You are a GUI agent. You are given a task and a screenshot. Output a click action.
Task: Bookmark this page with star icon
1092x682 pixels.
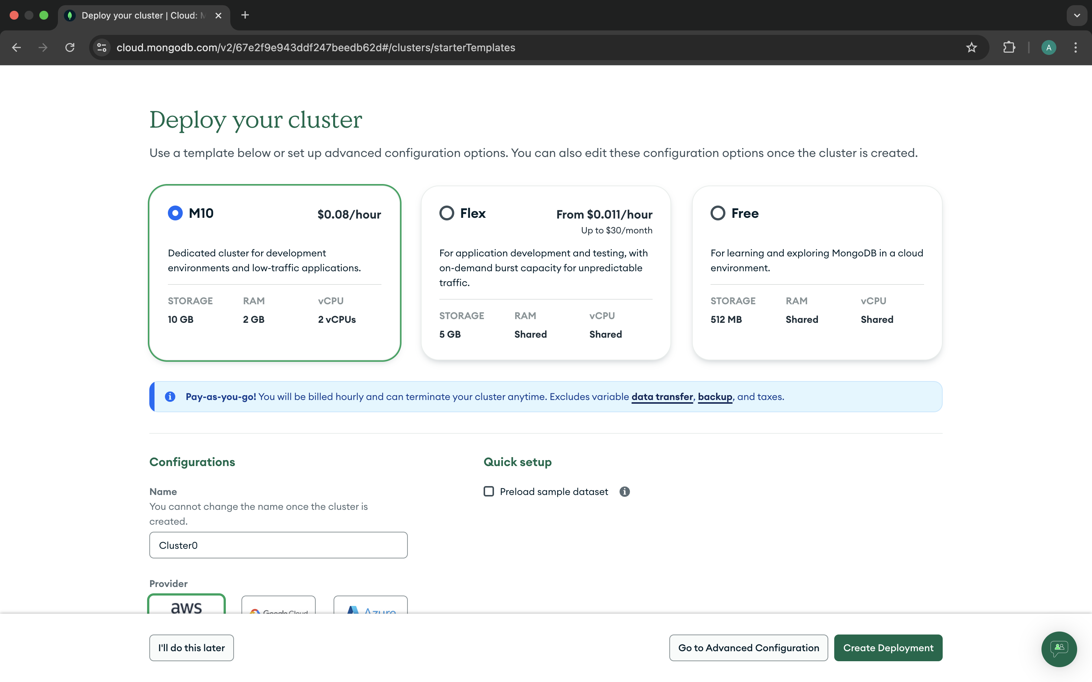pyautogui.click(x=971, y=47)
